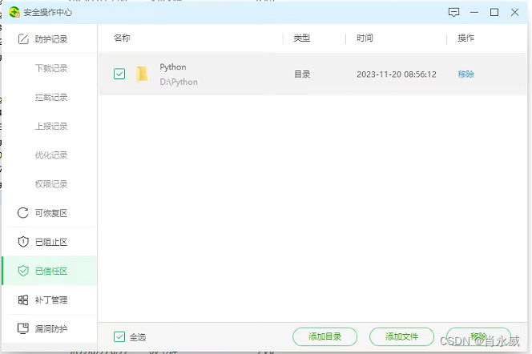Image resolution: width=532 pixels, height=354 pixels.
Task: Click the 已信任区 green shield icon
Action: [22, 271]
